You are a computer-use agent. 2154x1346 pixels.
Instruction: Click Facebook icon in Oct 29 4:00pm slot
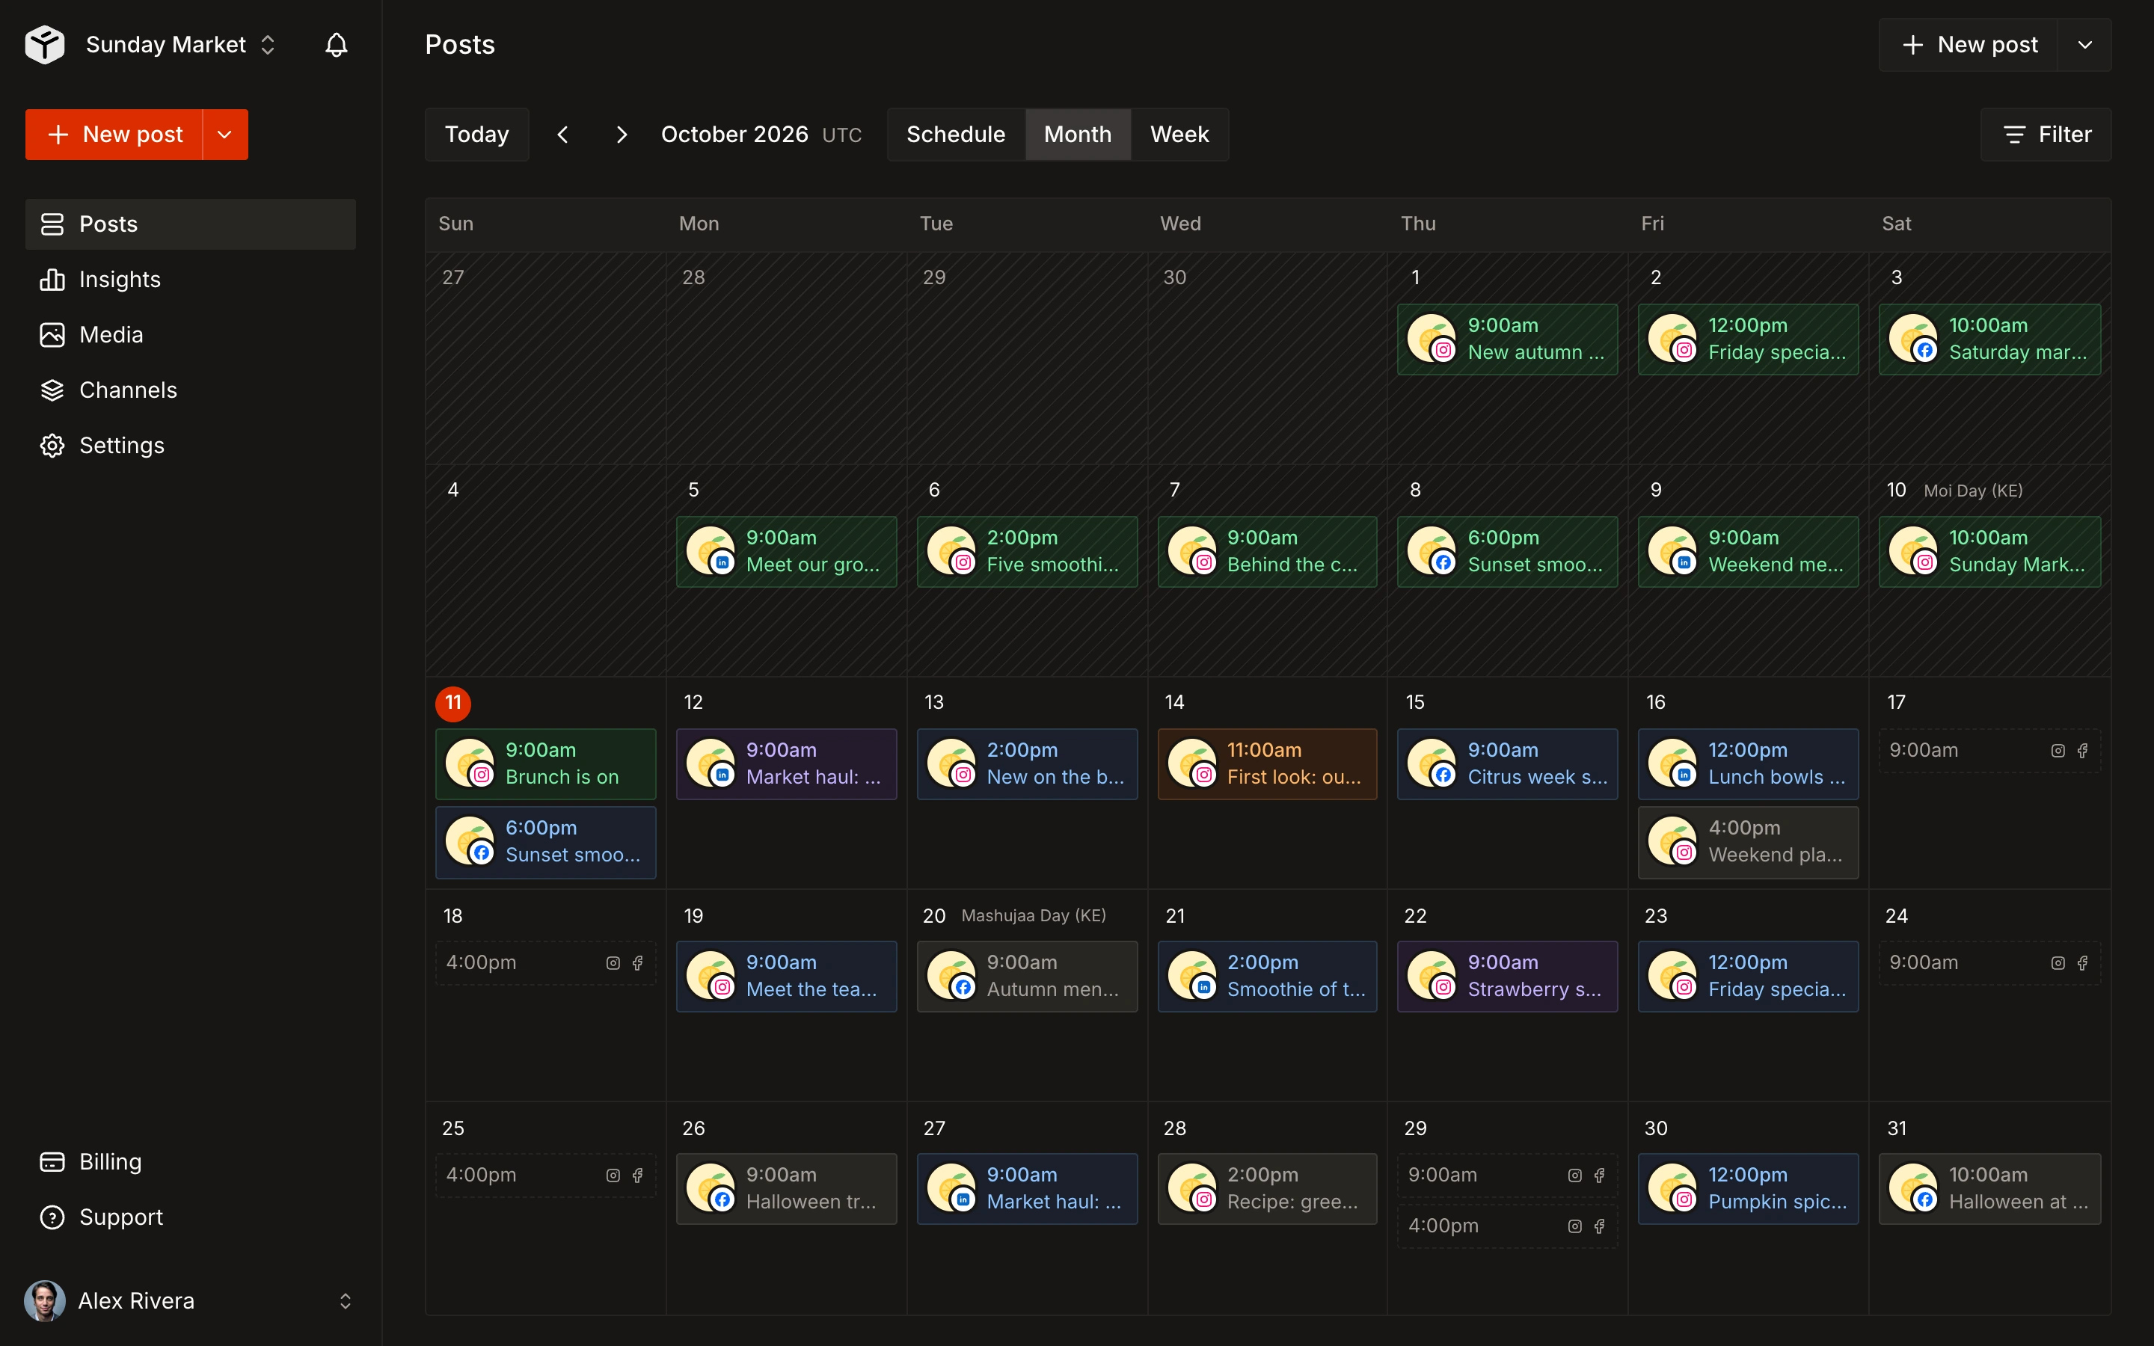pyautogui.click(x=1600, y=1226)
